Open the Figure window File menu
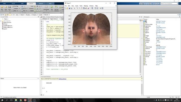This screenshot has height=102, width=181. click(x=66, y=6)
